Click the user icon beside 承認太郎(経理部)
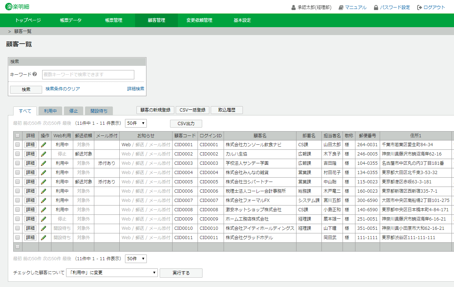 pos(294,7)
